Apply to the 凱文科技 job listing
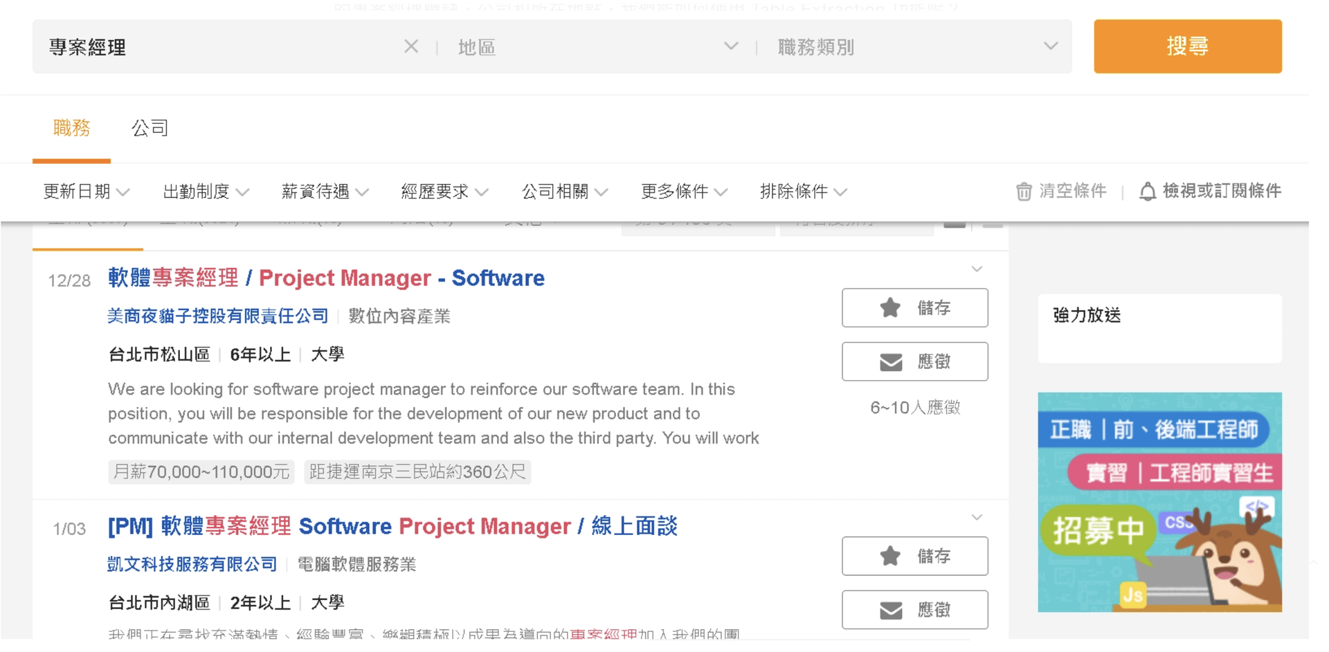The width and height of the screenshot is (1329, 652). (x=914, y=610)
